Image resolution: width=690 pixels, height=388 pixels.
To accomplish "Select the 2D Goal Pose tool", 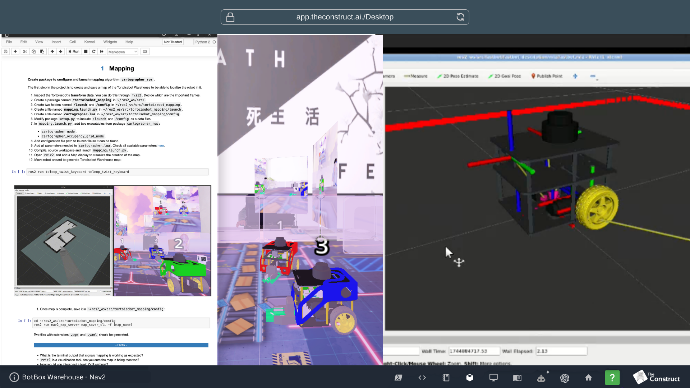I will point(505,76).
